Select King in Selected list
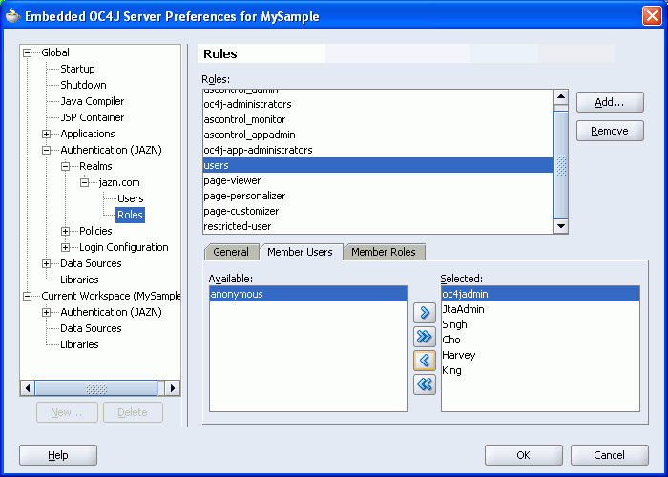The height and width of the screenshot is (477, 668). [540, 371]
